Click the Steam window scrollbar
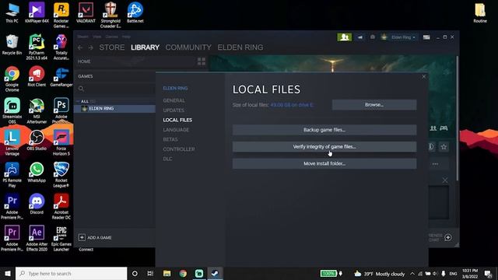The image size is (498, 280). 458,118
